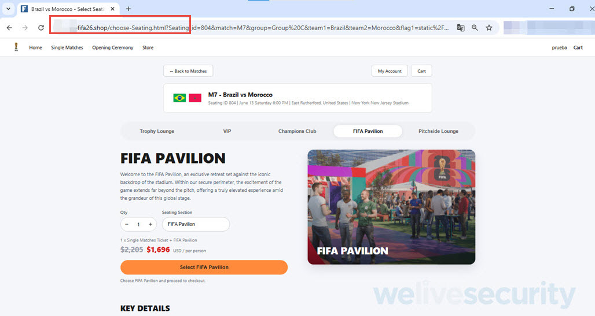This screenshot has width=595, height=316.
Task: Restore the browser window size
Action: 572,9
